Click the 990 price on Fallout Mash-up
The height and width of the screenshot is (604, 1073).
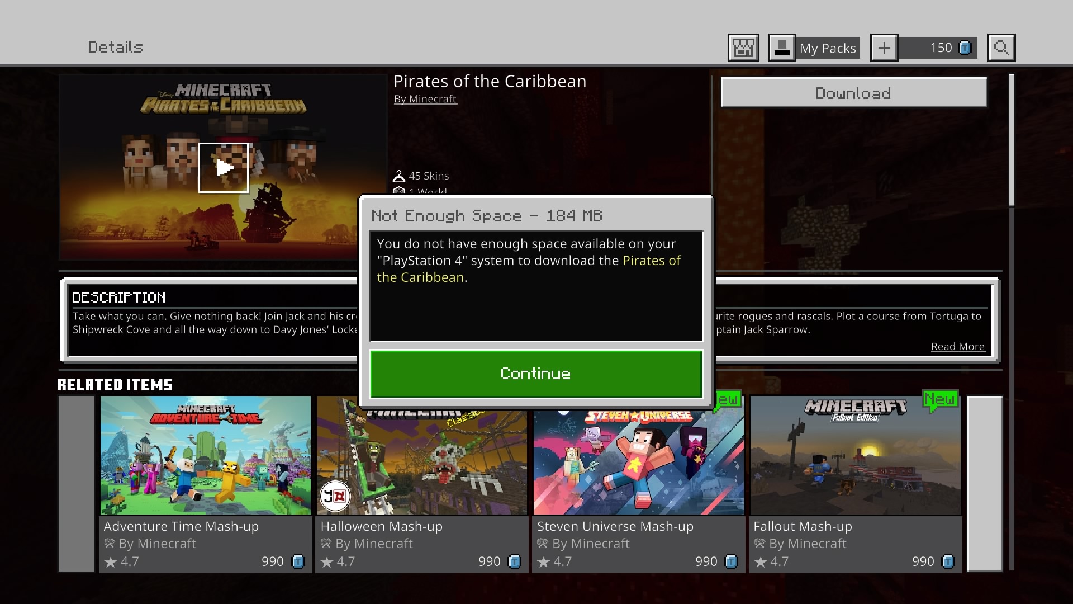tap(923, 561)
